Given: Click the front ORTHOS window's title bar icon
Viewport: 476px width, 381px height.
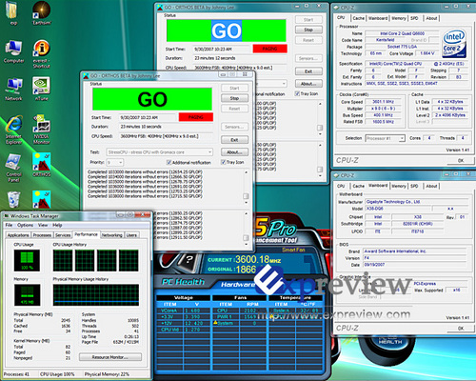Looking at the screenshot, I should click(86, 75).
